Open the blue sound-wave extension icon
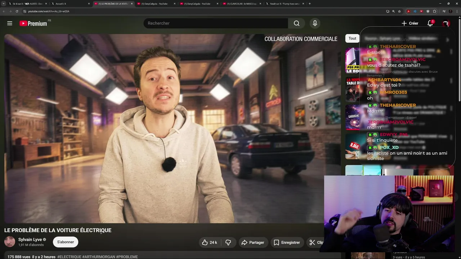461x259 pixels. coord(415,11)
